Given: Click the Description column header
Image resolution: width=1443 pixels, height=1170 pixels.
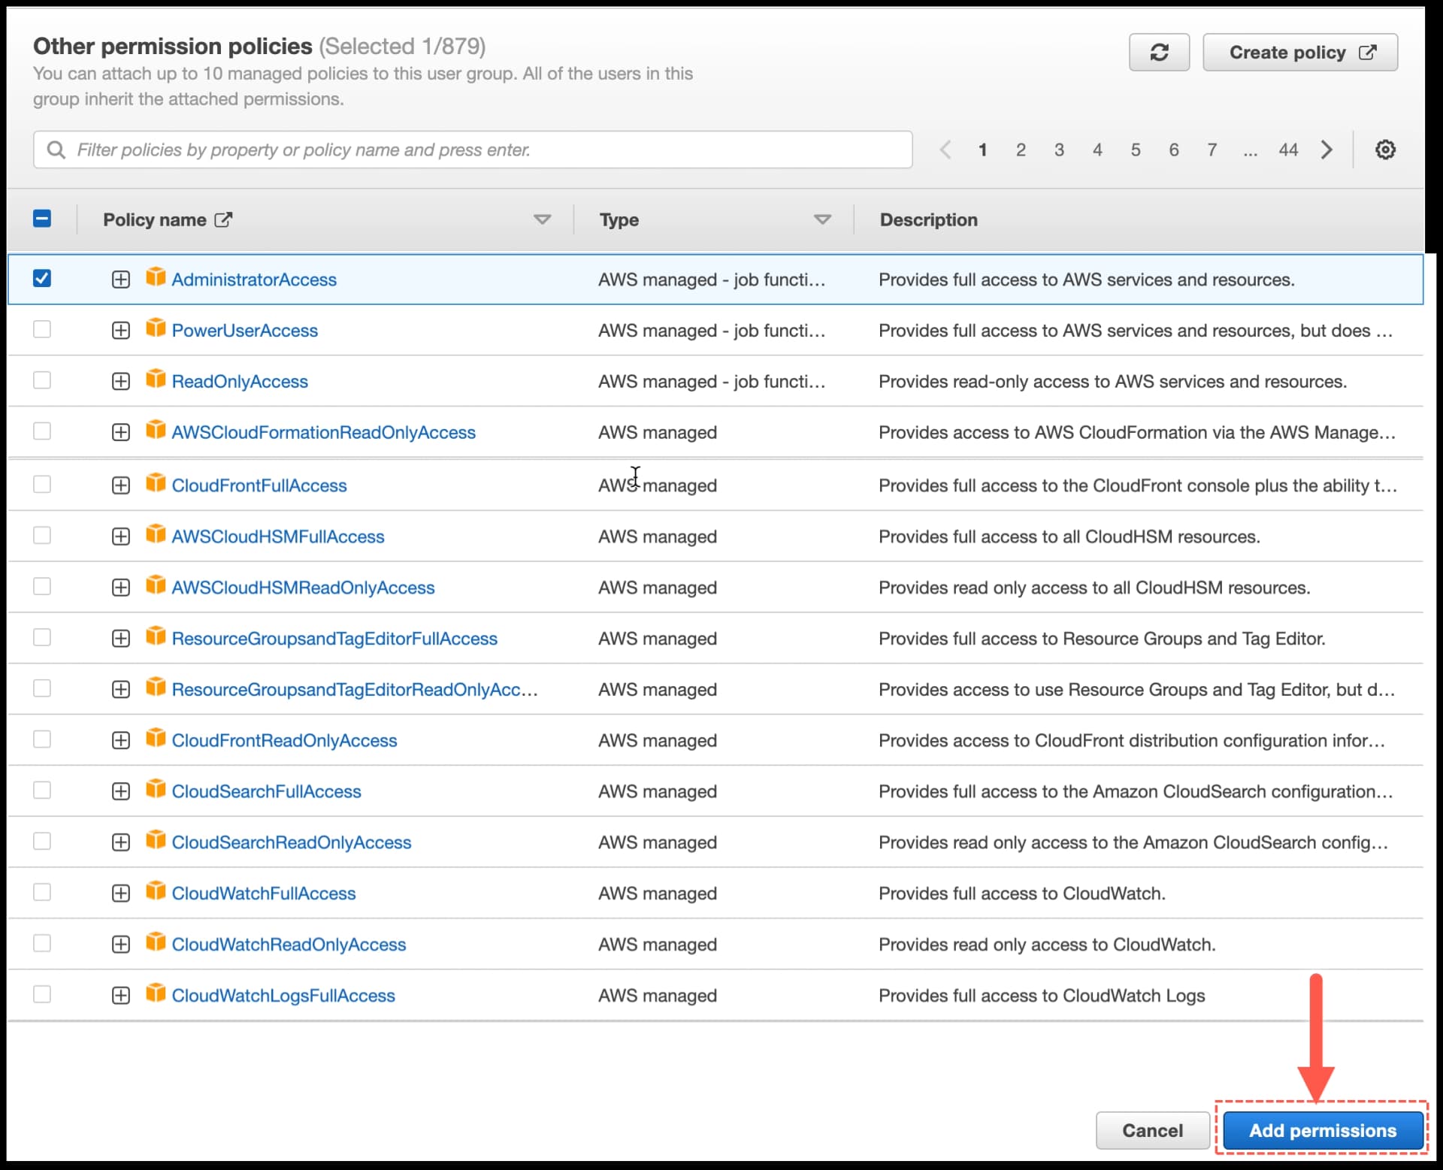Looking at the screenshot, I should (x=929, y=219).
